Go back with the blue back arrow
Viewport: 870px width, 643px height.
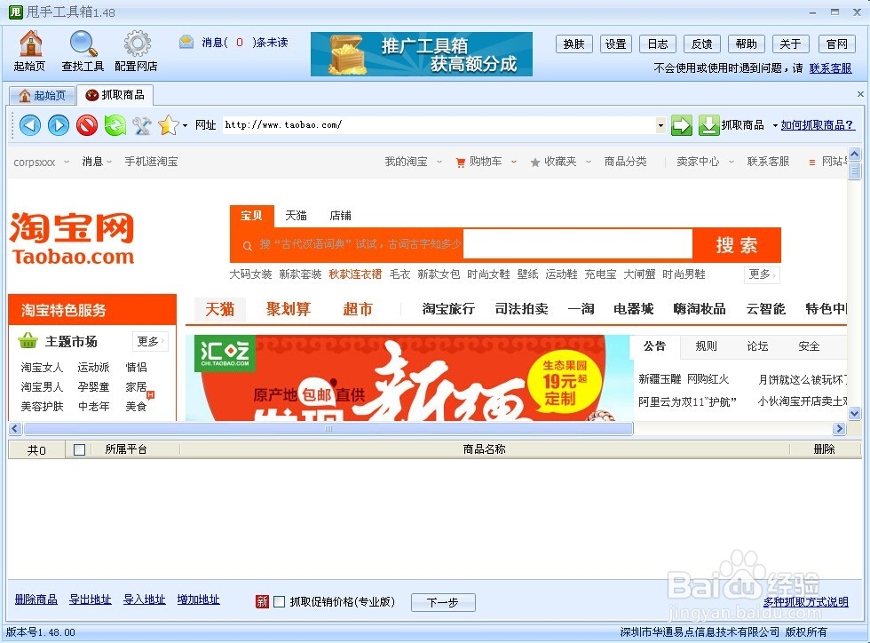(x=30, y=125)
